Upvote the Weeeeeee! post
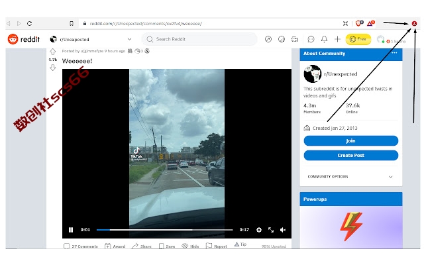424x265 pixels. point(53,52)
